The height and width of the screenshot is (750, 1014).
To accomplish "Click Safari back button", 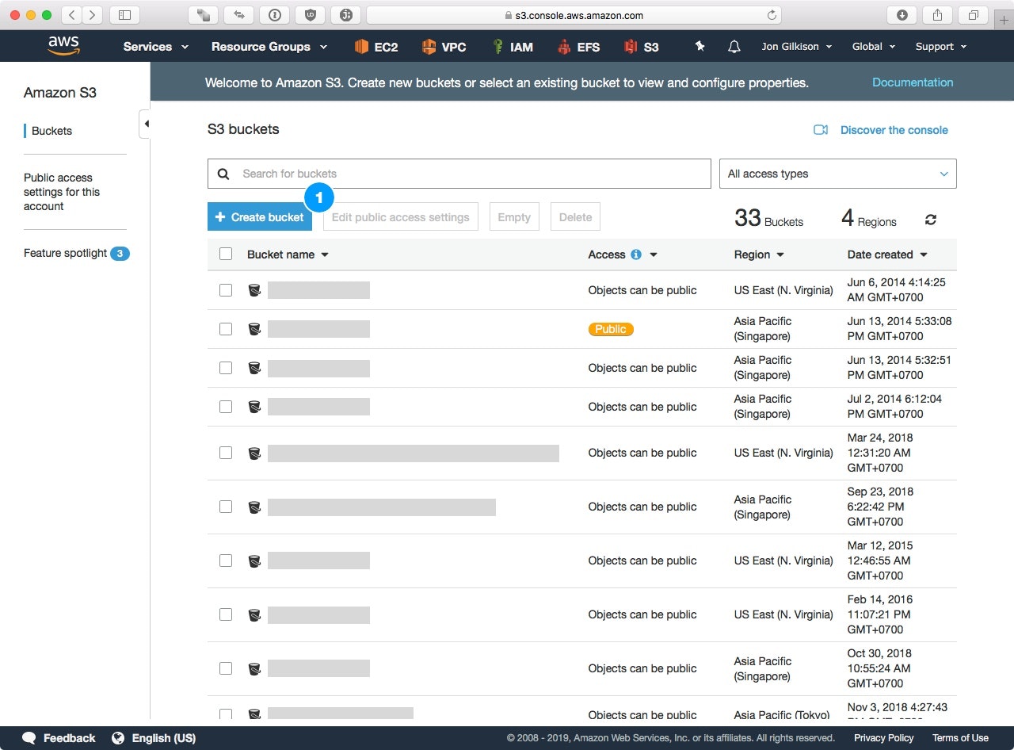I will pyautogui.click(x=71, y=15).
